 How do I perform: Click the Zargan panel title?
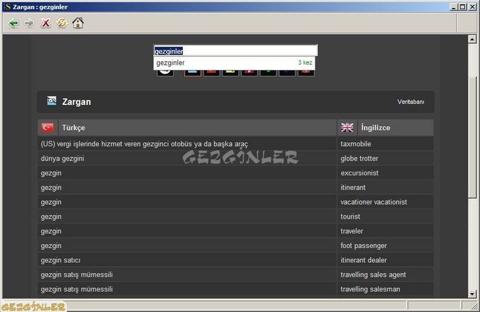[77, 102]
